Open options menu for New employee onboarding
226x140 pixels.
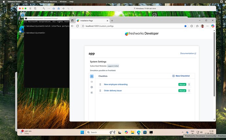(x=189, y=84)
